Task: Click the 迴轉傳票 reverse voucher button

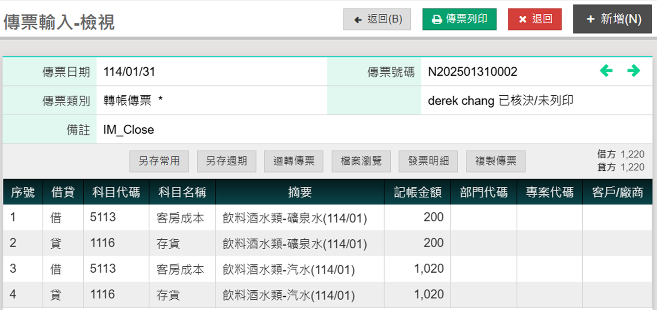Action: click(x=294, y=161)
